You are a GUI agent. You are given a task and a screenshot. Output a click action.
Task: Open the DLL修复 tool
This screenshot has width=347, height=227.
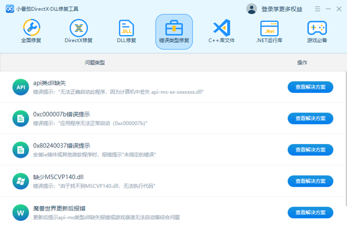pos(126,31)
